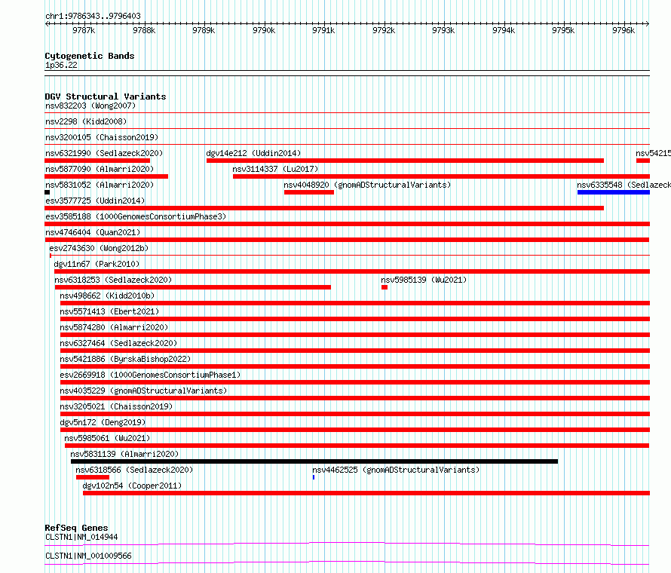Click the short red bar under nsv4048920

tap(309, 192)
